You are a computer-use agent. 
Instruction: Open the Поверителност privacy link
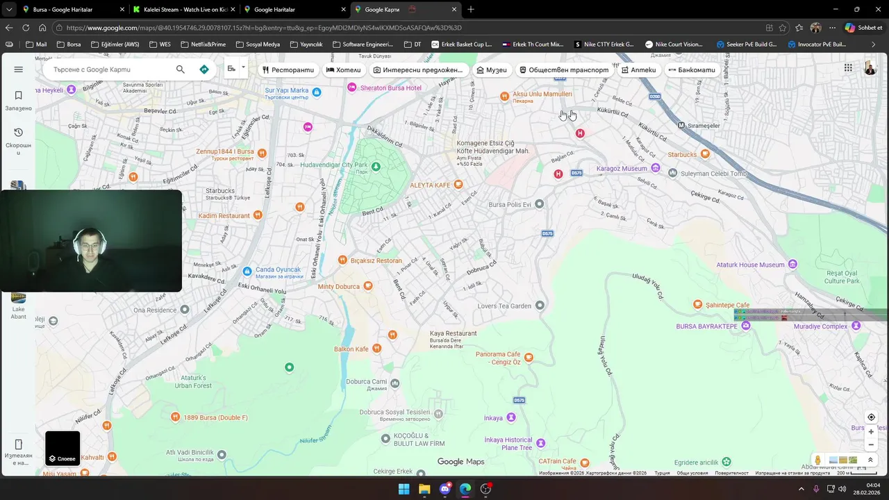click(x=731, y=473)
